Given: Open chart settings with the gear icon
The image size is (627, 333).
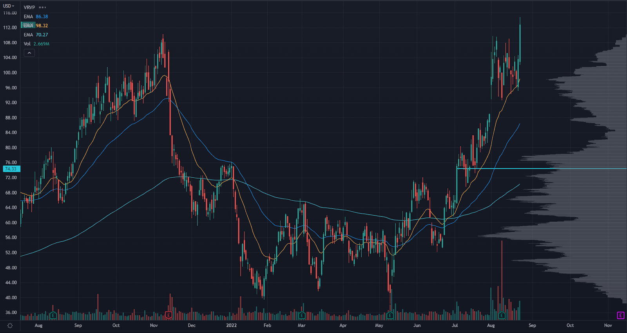Looking at the screenshot, I should coord(10,326).
